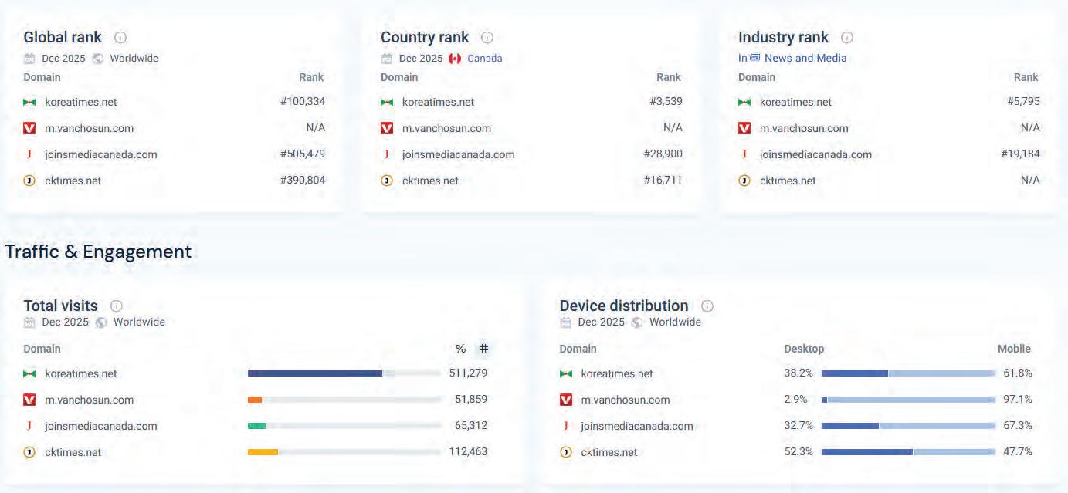Open the News and Media industry link
This screenshot has width=1068, height=493.
pos(805,58)
